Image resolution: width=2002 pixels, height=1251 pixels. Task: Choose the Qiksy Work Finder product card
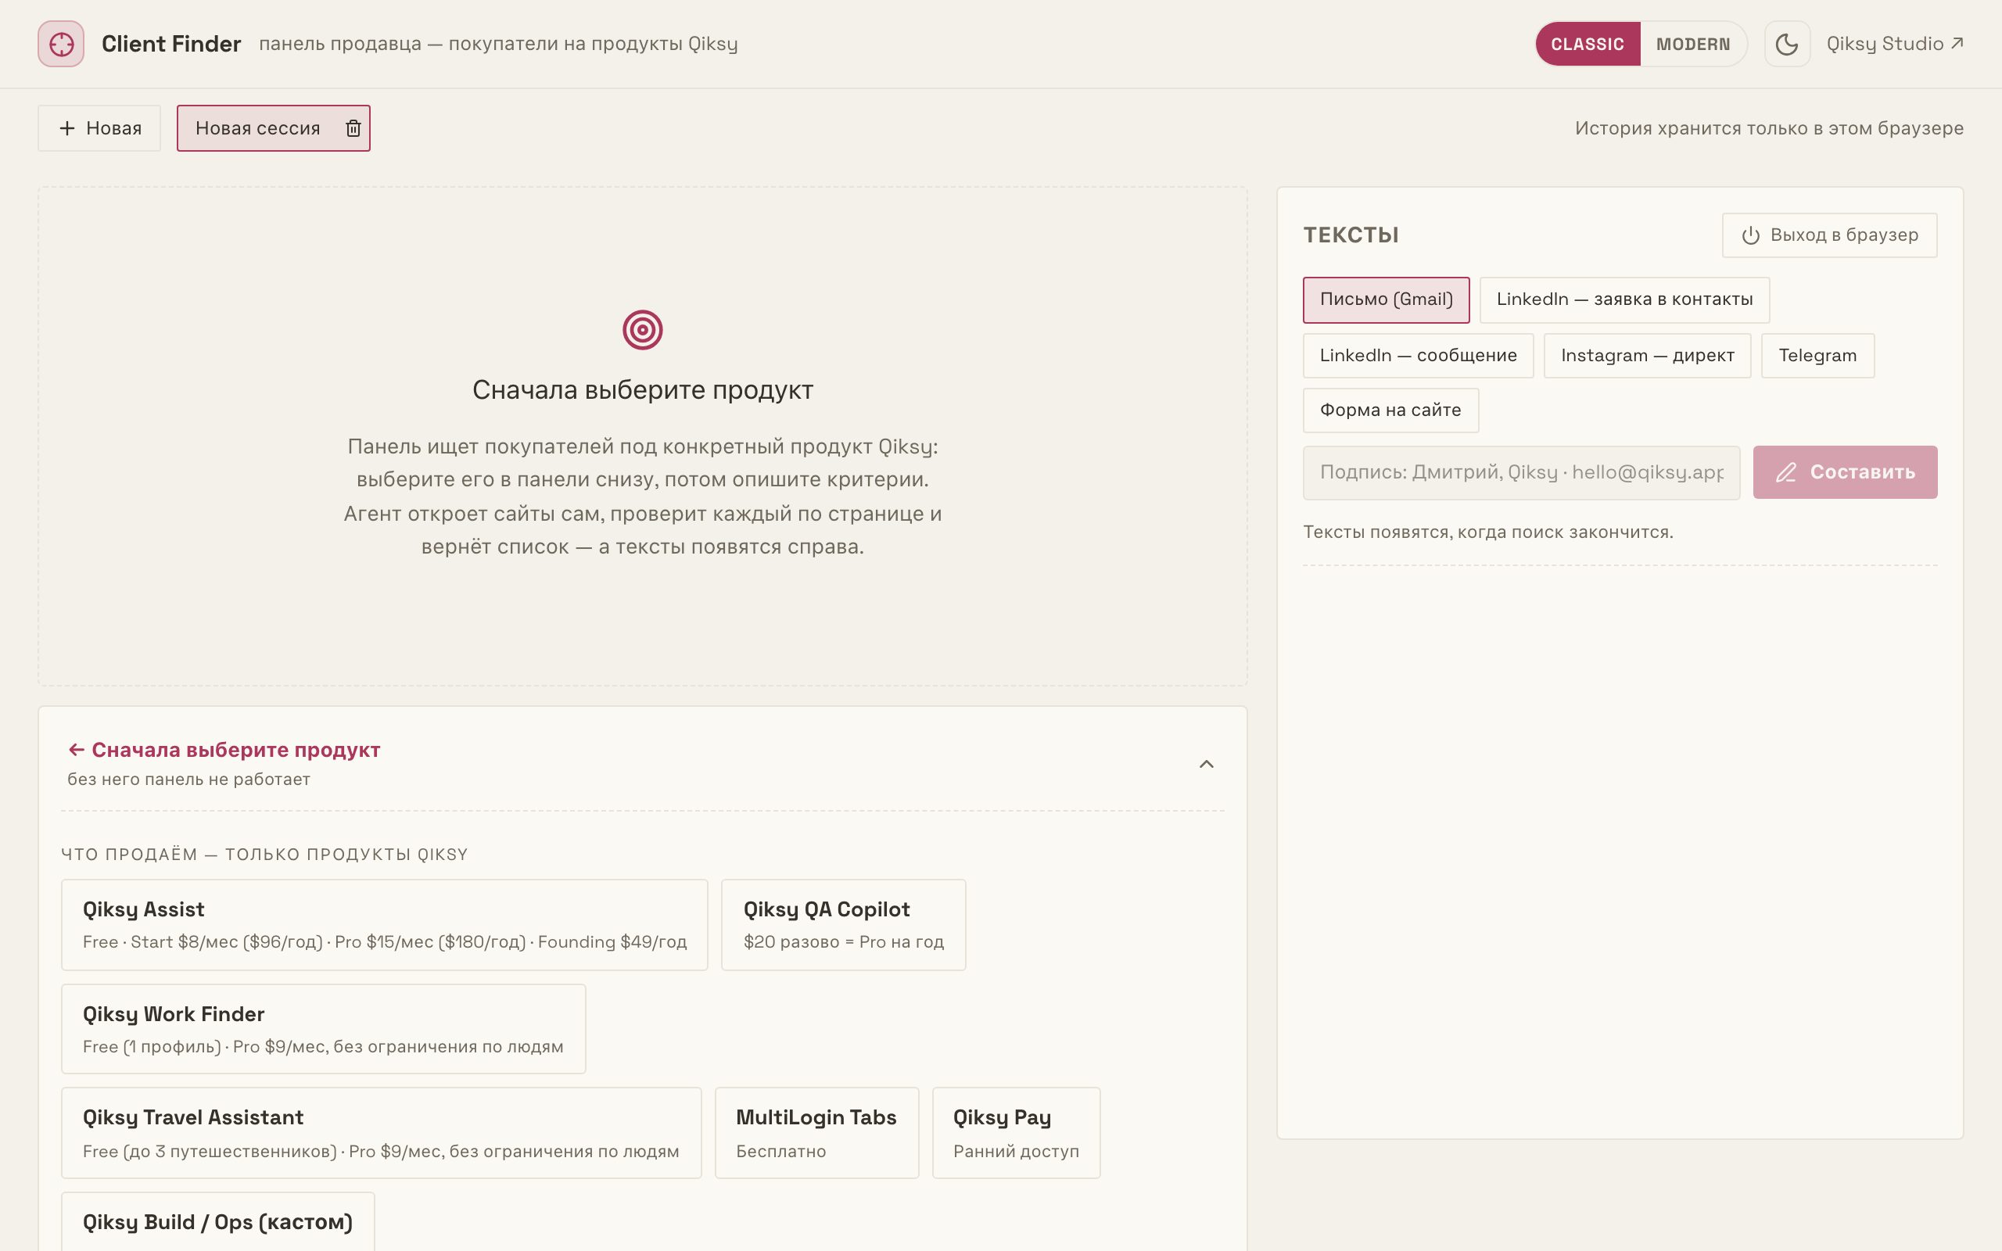(x=324, y=1029)
